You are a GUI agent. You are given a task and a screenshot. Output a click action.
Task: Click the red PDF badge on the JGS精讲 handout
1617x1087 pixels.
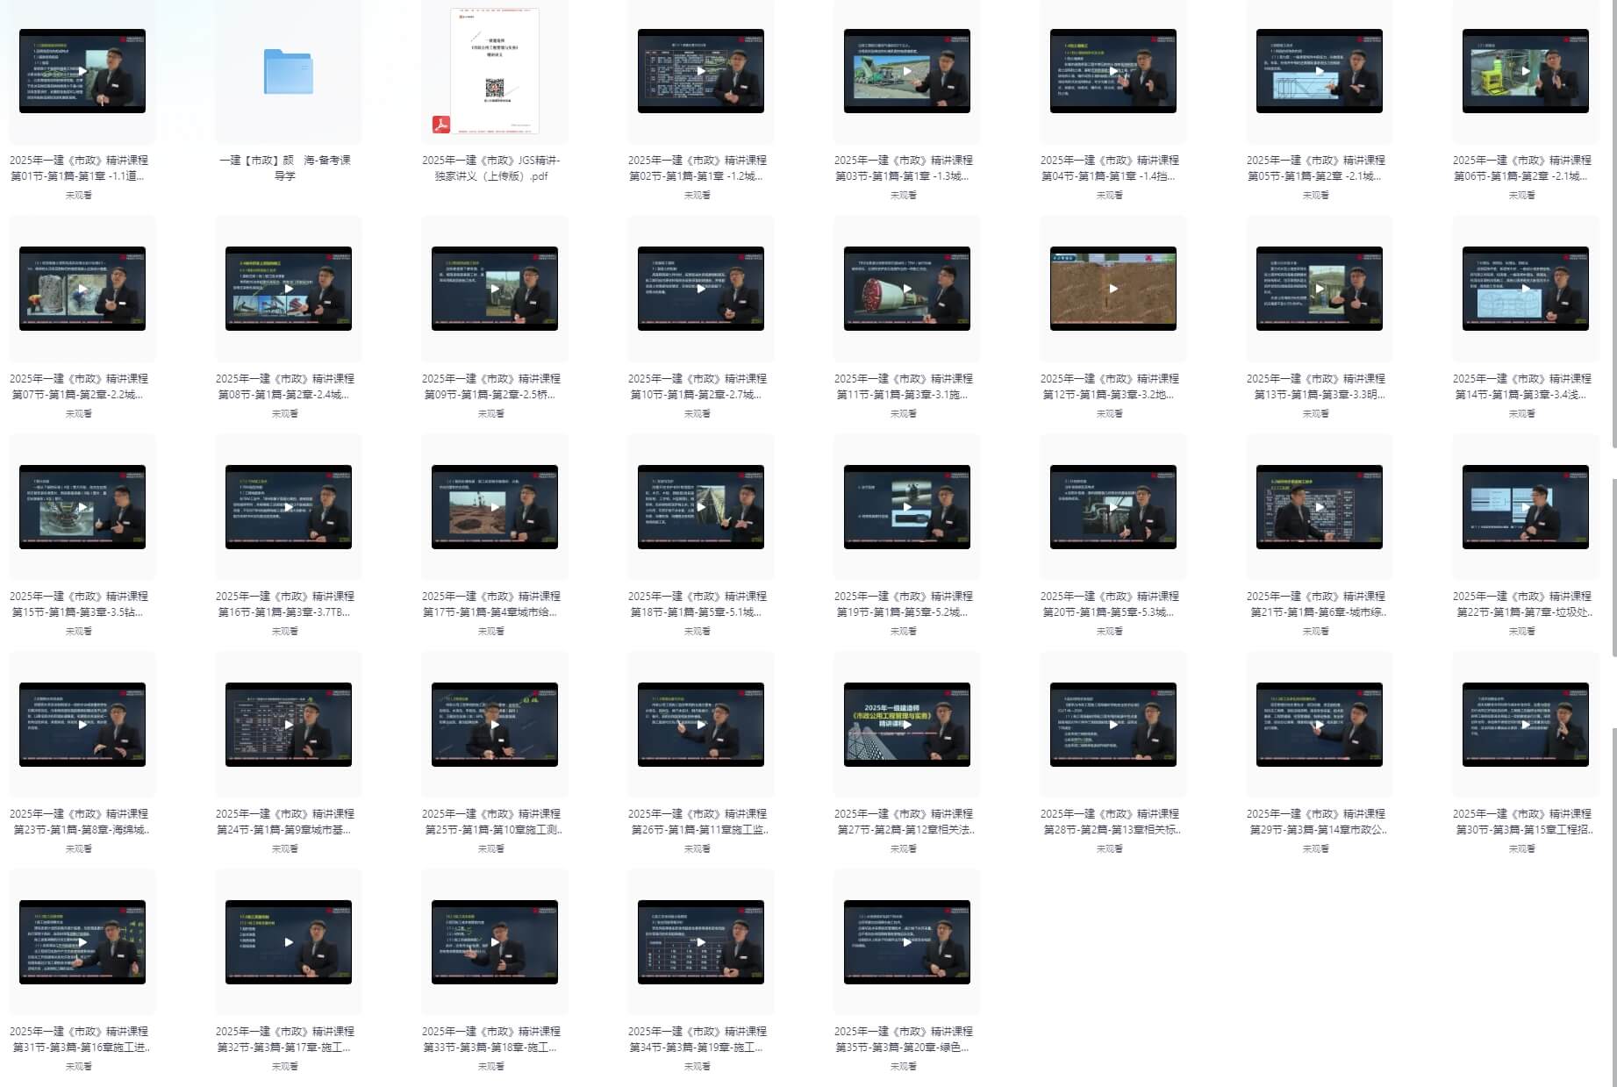click(x=440, y=125)
